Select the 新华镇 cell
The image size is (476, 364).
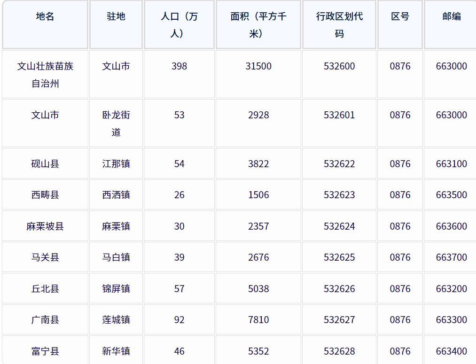click(116, 350)
